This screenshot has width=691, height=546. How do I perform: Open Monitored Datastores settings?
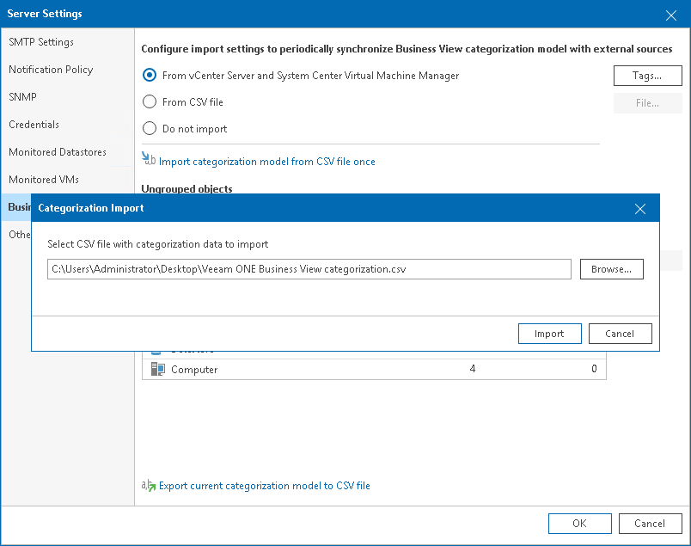click(x=58, y=152)
